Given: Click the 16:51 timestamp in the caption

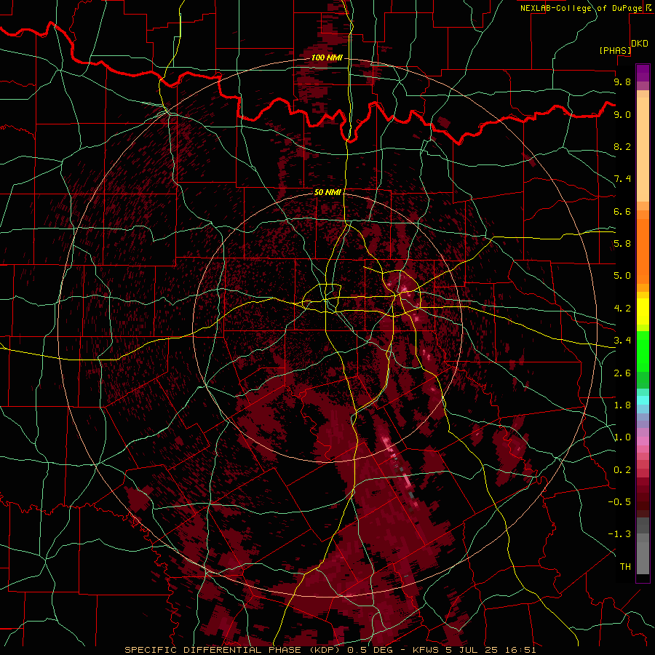Looking at the screenshot, I should click(522, 650).
